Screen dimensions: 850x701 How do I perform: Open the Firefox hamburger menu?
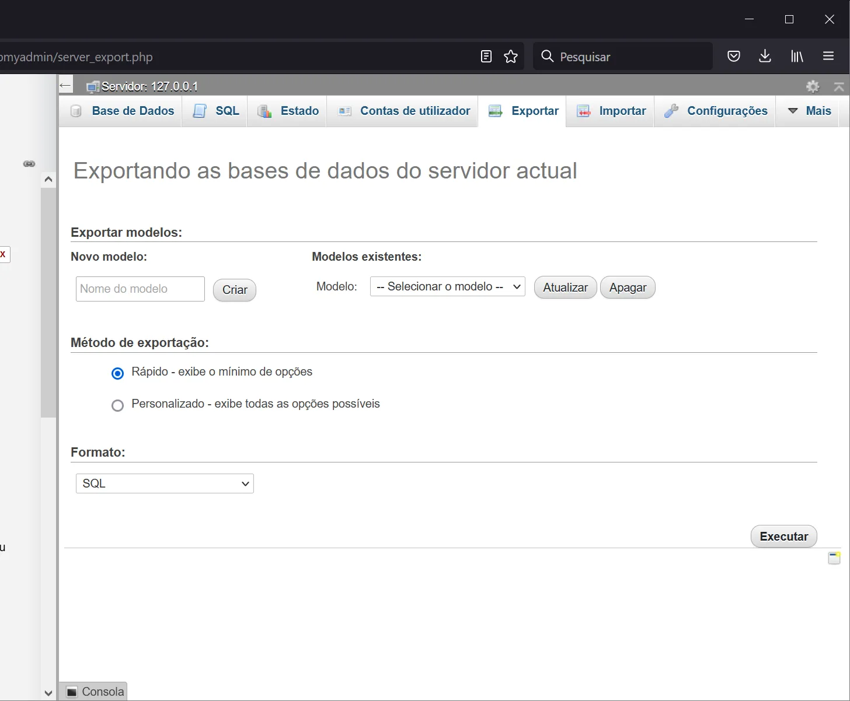click(x=828, y=56)
